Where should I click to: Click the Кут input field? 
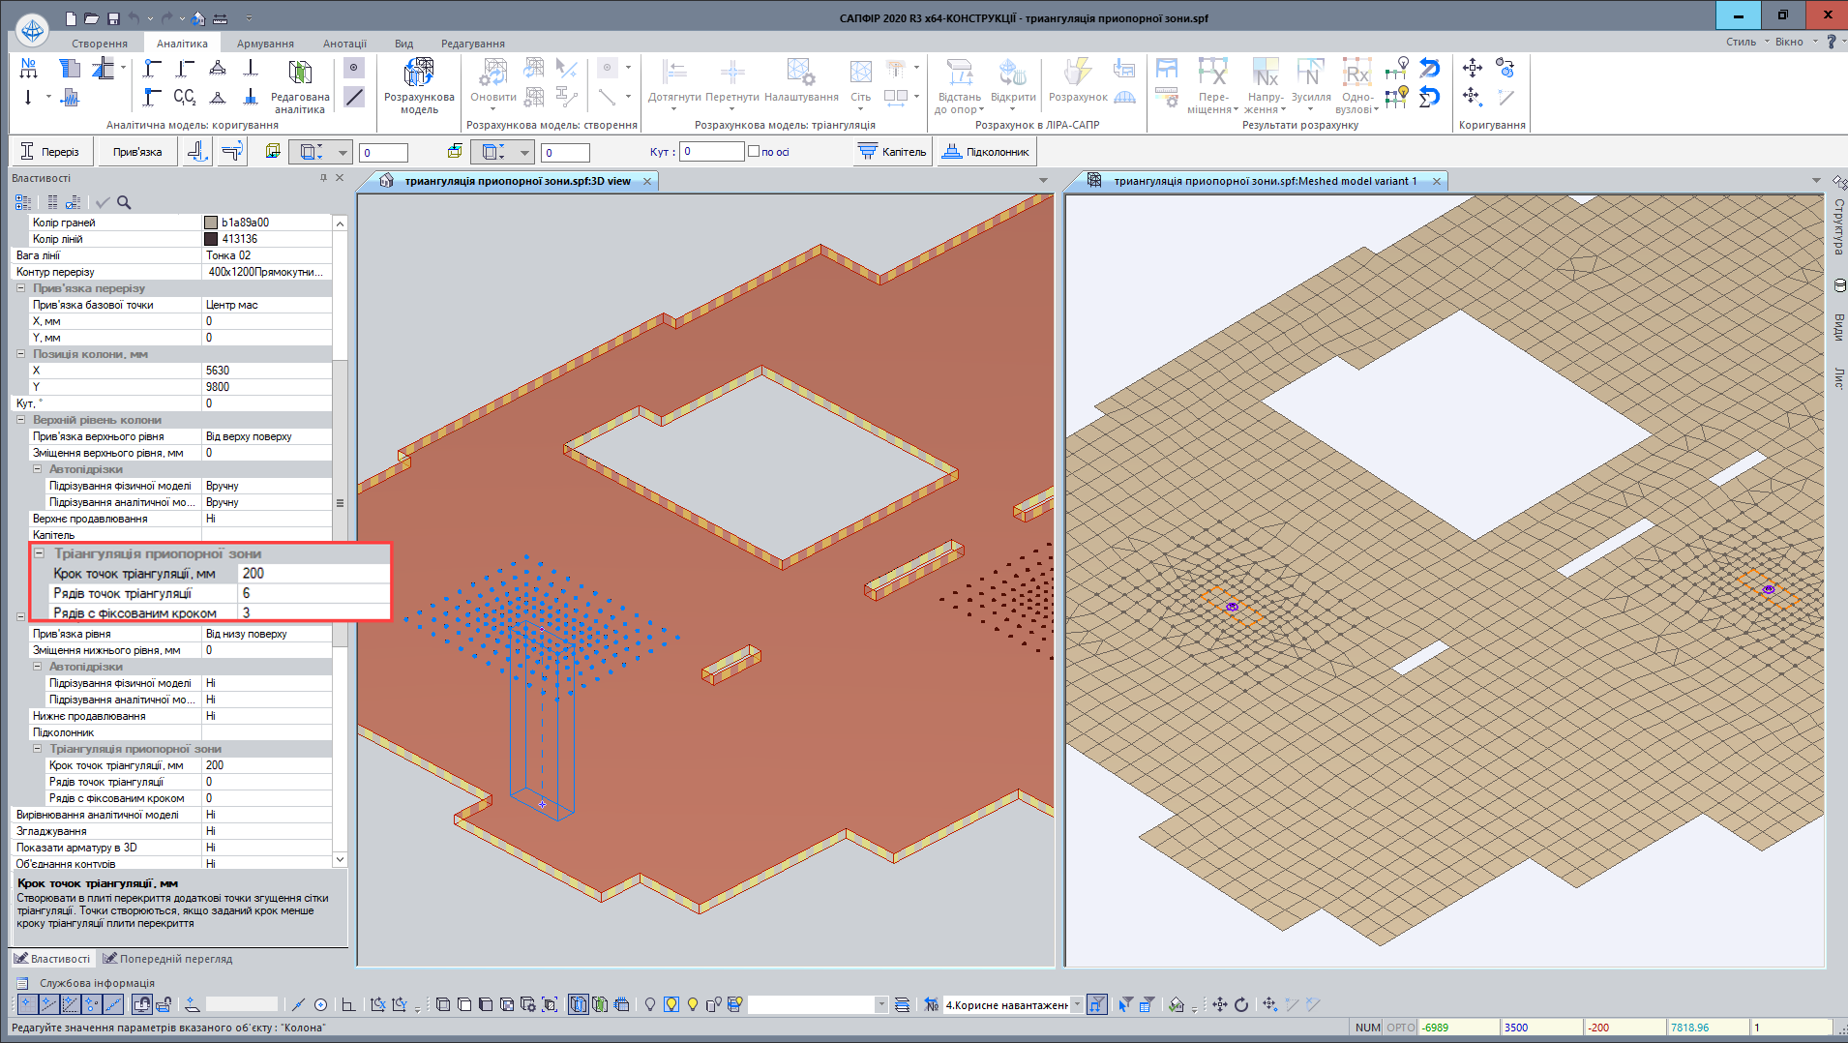coord(711,152)
